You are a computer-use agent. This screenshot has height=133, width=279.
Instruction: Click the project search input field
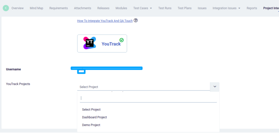pyautogui.click(x=148, y=98)
